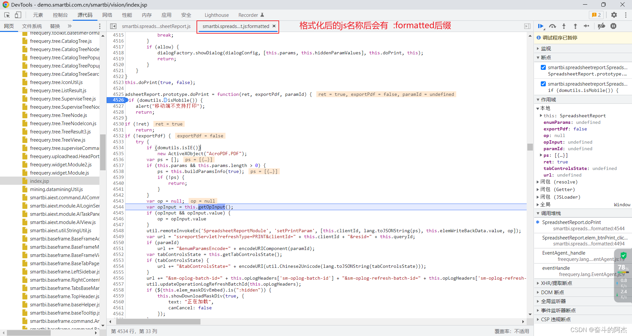This screenshot has width=632, height=336.
Task: Click the info icon in debugger paused banner
Action: coord(539,38)
